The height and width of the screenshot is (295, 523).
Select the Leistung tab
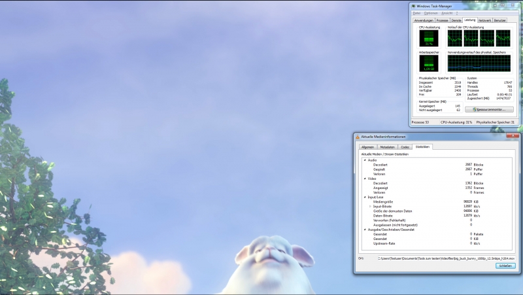[x=469, y=20]
